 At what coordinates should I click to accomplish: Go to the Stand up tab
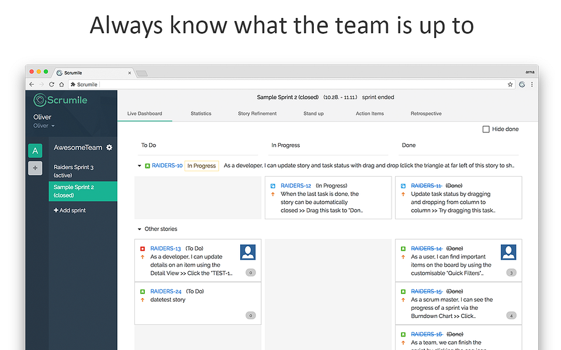click(313, 114)
